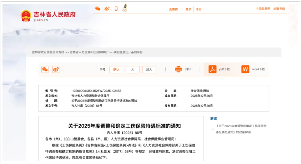
Task: Set font size to 默认
Action: tap(116, 69)
